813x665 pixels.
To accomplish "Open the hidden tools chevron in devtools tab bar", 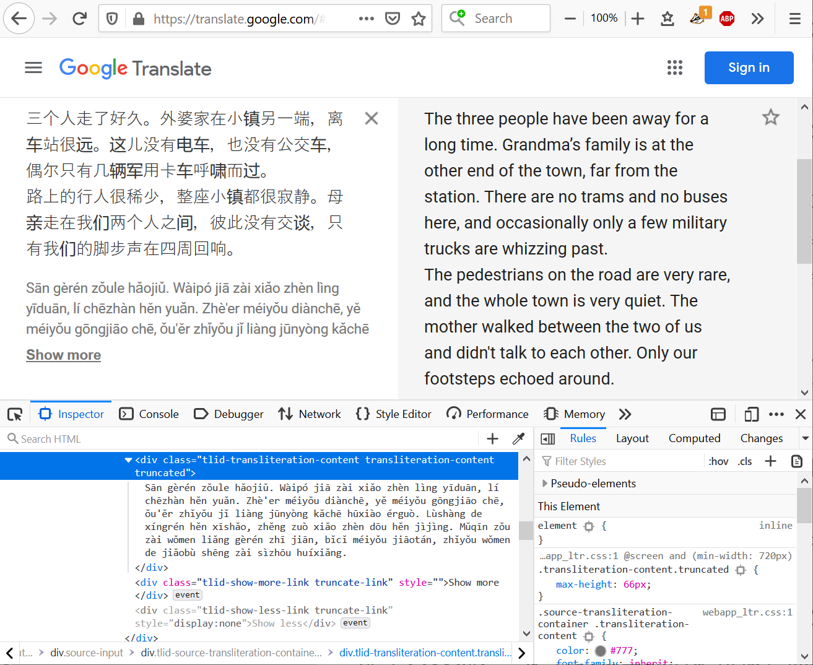I will click(x=625, y=414).
